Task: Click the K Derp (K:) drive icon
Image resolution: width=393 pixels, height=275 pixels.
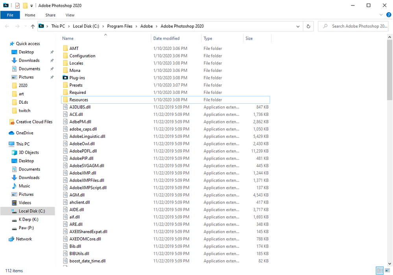Action: coord(14,220)
